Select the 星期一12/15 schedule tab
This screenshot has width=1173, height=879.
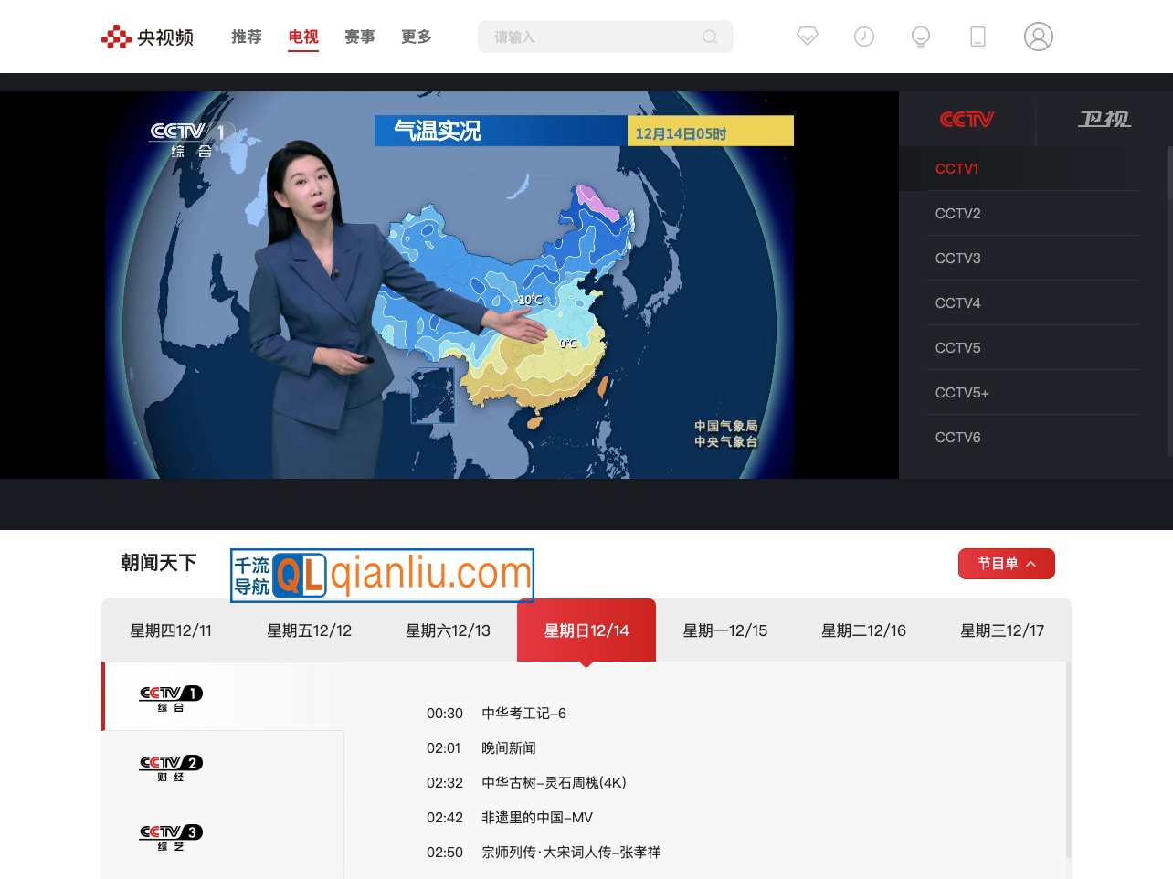point(725,630)
